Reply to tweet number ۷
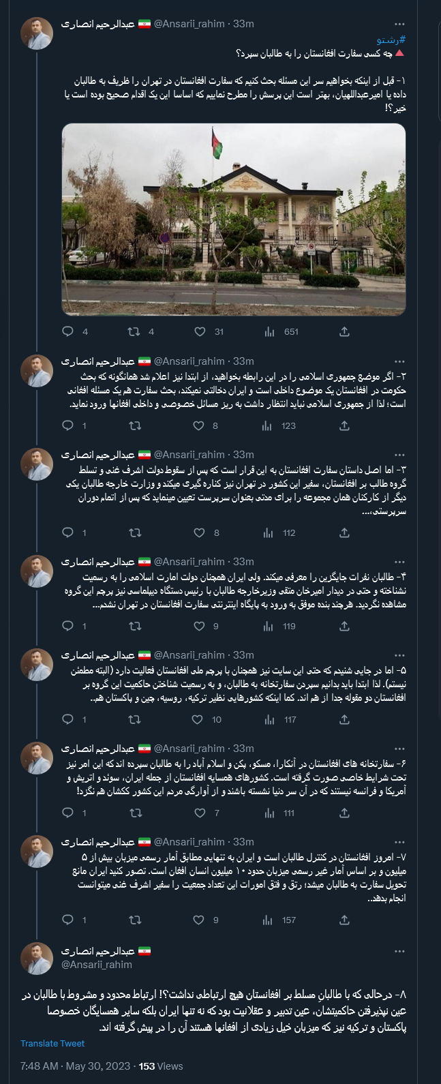 (67, 920)
